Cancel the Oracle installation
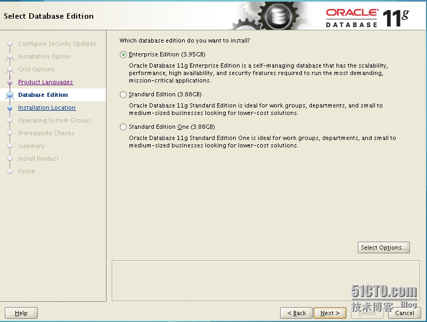427x322 pixels. pos(405,313)
